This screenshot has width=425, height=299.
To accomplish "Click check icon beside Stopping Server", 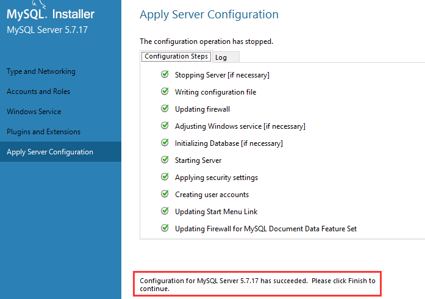I will (x=165, y=74).
